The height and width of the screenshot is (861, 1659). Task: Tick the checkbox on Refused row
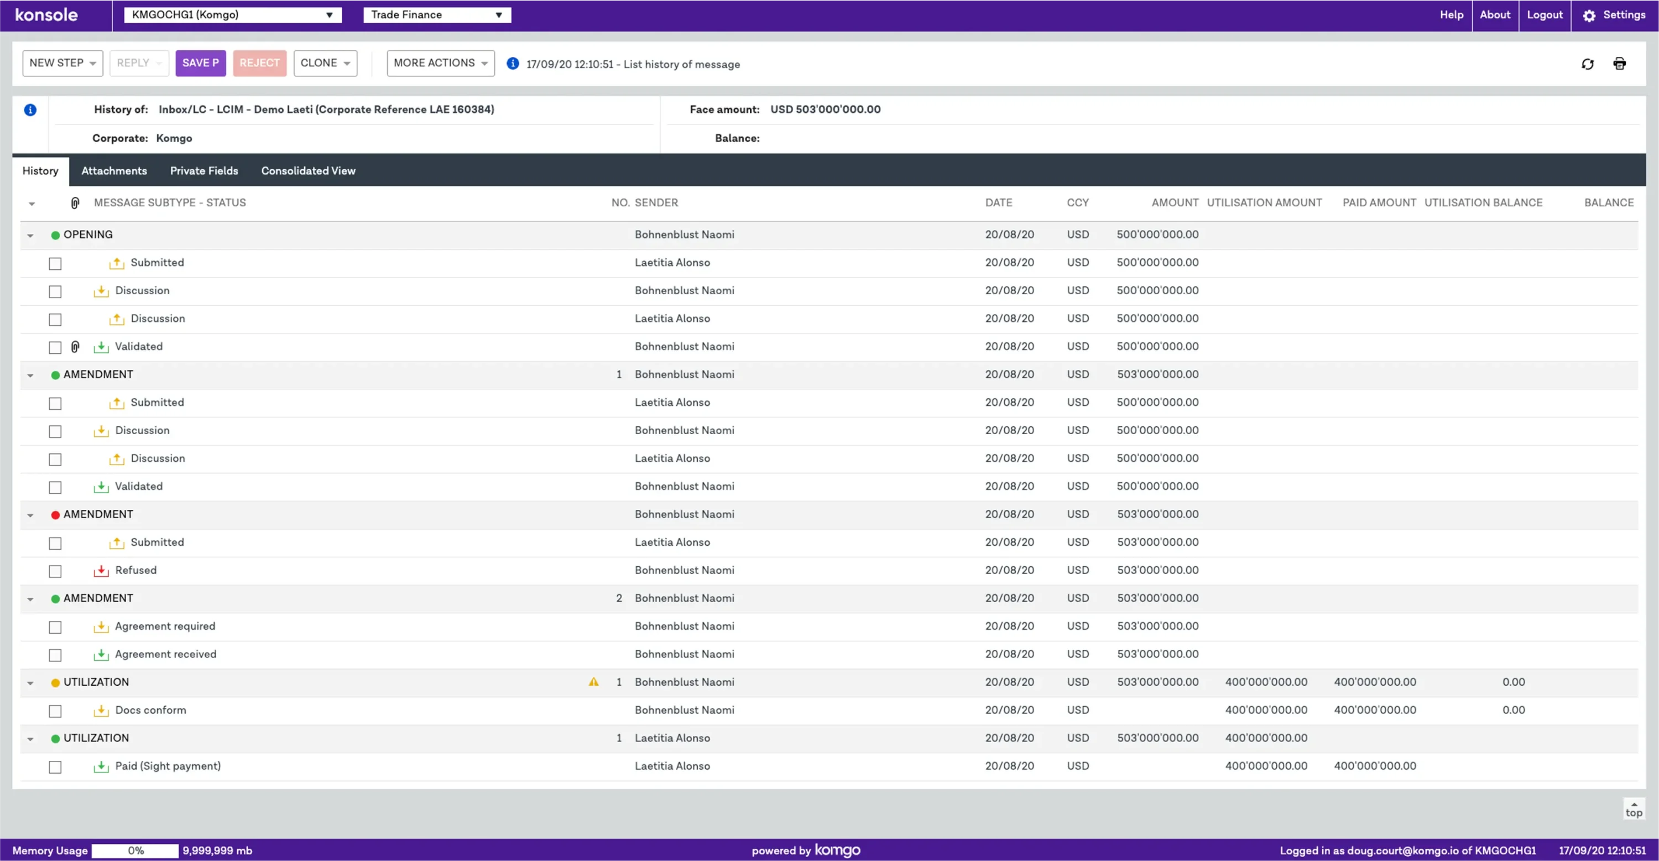click(55, 571)
